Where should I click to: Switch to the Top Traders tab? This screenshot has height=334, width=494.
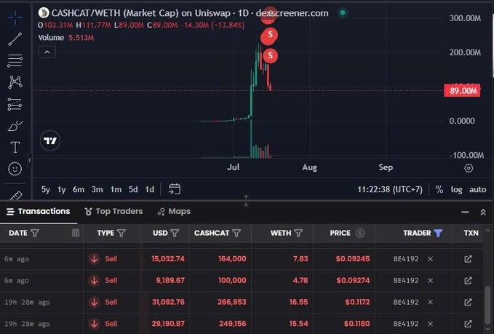coord(113,212)
